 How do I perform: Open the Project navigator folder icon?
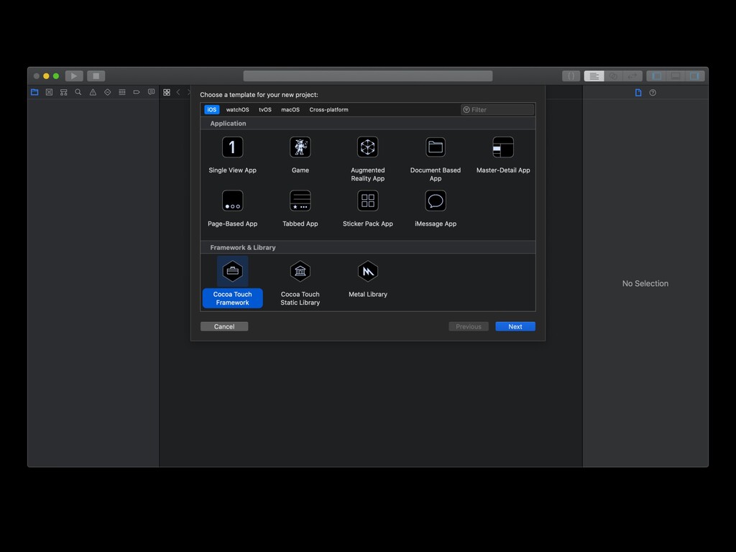(34, 92)
